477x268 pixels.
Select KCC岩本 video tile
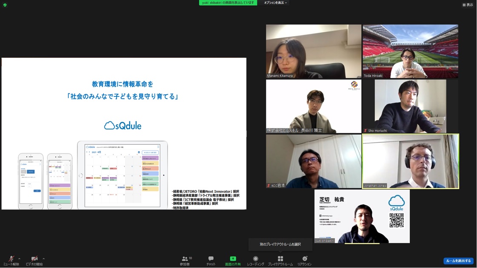pyautogui.click(x=314, y=161)
